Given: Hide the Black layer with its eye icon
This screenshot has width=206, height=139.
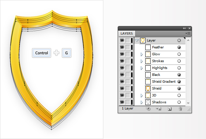Looking at the screenshot, I should tap(122, 74).
